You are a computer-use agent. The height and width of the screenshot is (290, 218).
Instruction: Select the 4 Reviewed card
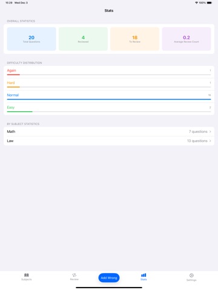83,39
